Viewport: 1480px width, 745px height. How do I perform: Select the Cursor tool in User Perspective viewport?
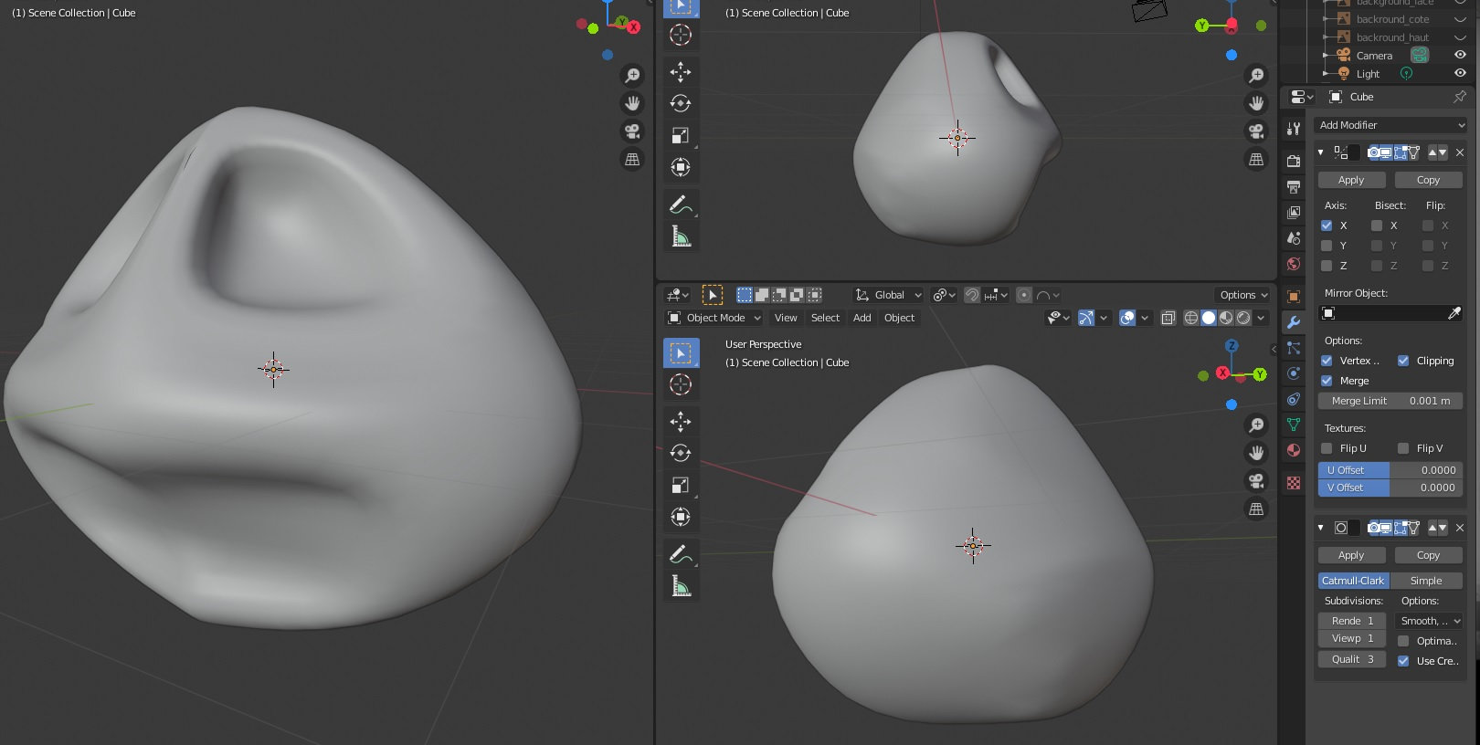click(x=681, y=384)
